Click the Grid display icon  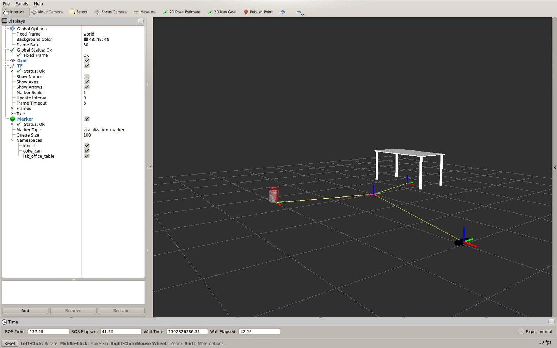[x=13, y=61]
